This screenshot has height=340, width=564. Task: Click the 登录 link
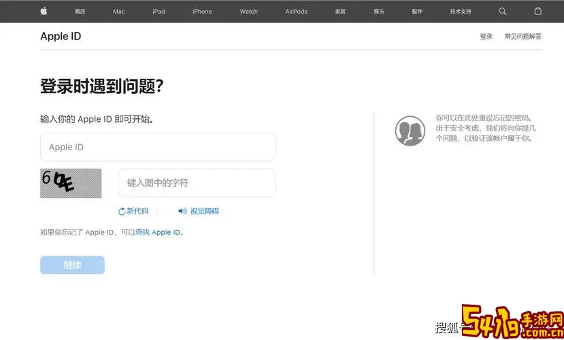[486, 36]
